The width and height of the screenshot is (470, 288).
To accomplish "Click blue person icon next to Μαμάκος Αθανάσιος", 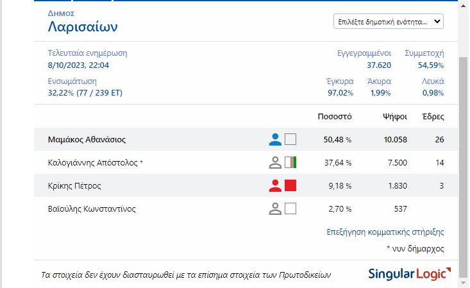I will click(275, 139).
